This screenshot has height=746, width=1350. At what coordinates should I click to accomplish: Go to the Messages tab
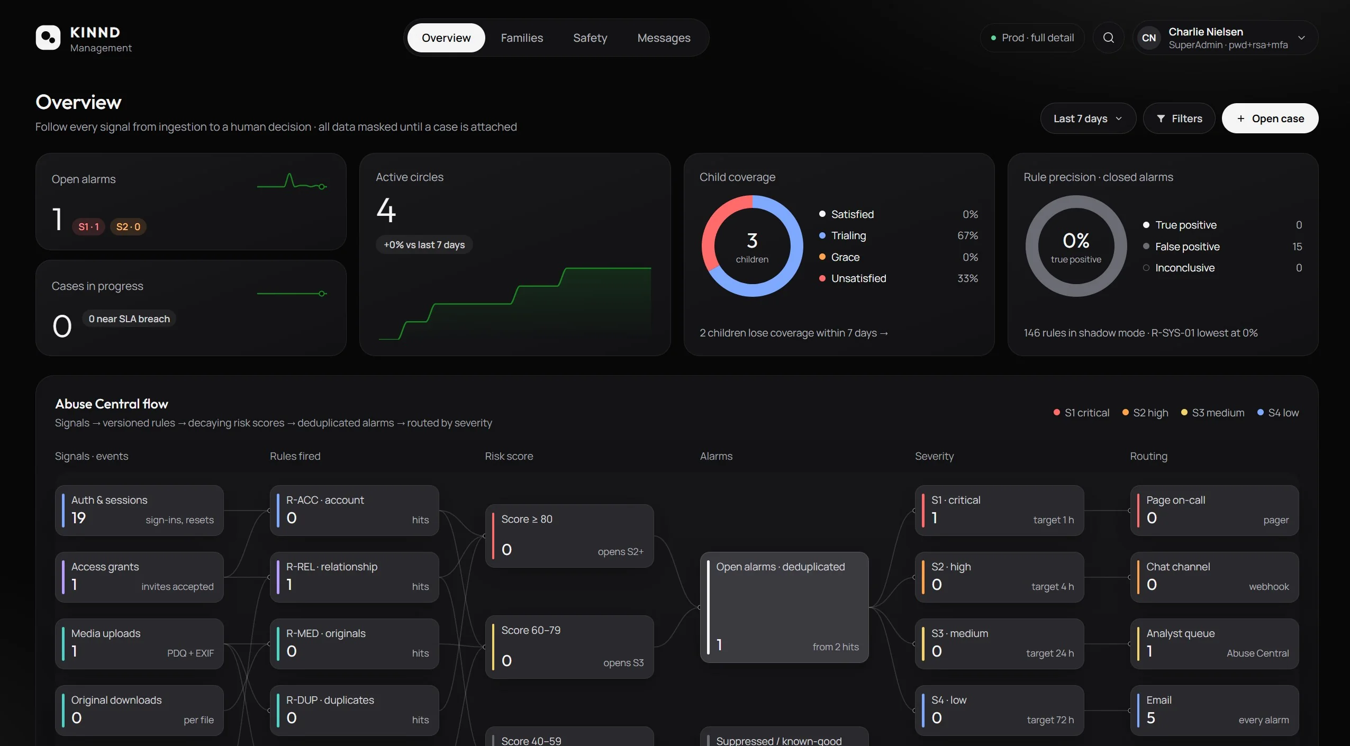coord(664,38)
